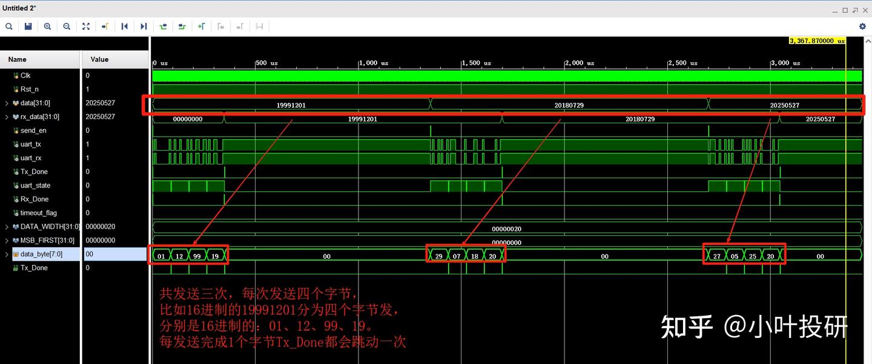
Task: Expand the data_byte[7:0] bus
Action: 6,254
